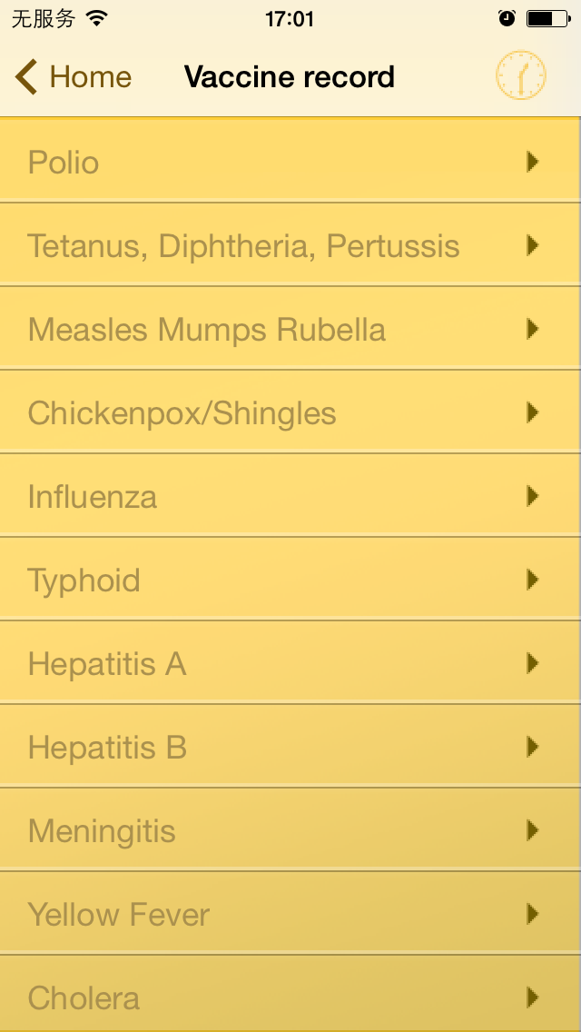Tap the clock reminder icon
The image size is (581, 1032).
coord(520,76)
